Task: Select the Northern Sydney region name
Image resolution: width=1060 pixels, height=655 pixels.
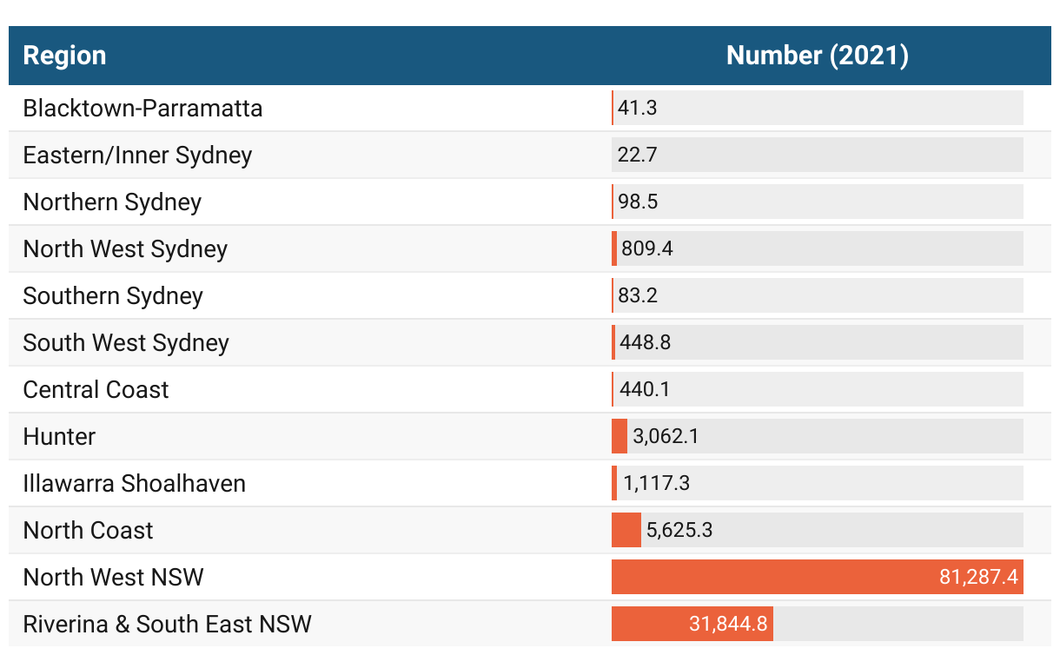Action: (112, 202)
